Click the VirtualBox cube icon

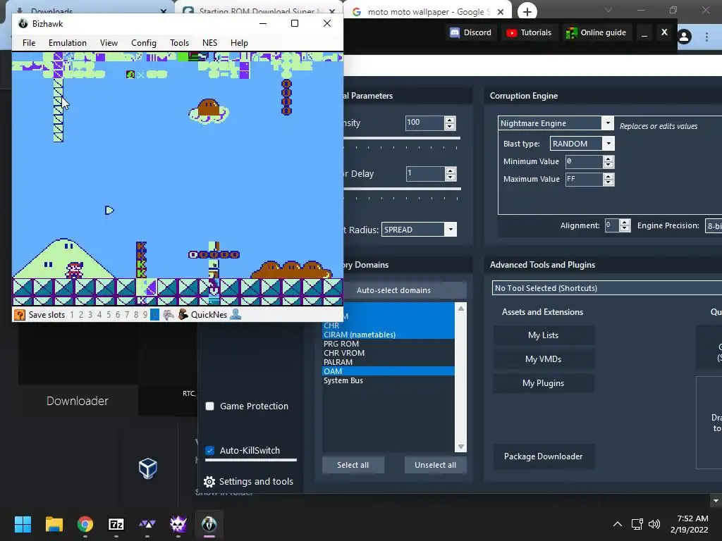[x=148, y=468]
